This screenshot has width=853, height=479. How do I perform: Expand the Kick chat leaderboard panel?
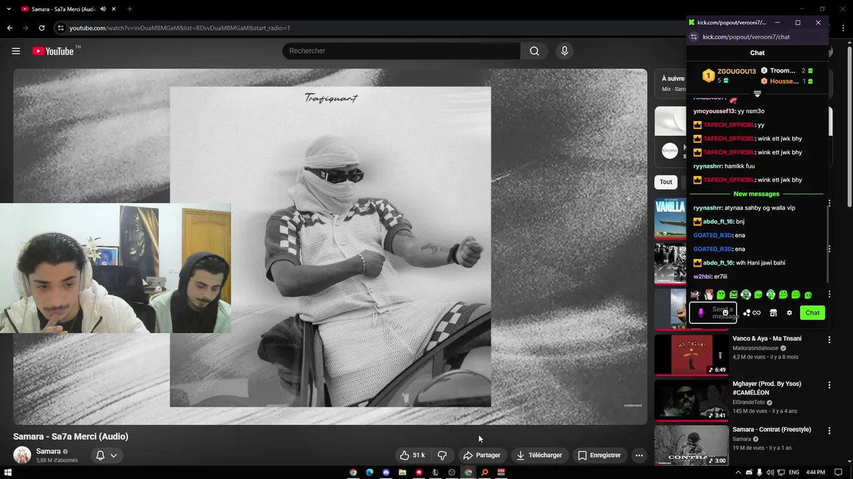point(757,94)
